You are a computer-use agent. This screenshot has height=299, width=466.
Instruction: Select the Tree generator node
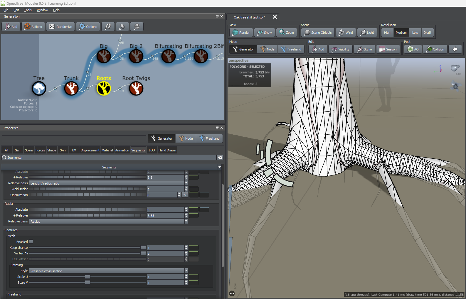(39, 88)
